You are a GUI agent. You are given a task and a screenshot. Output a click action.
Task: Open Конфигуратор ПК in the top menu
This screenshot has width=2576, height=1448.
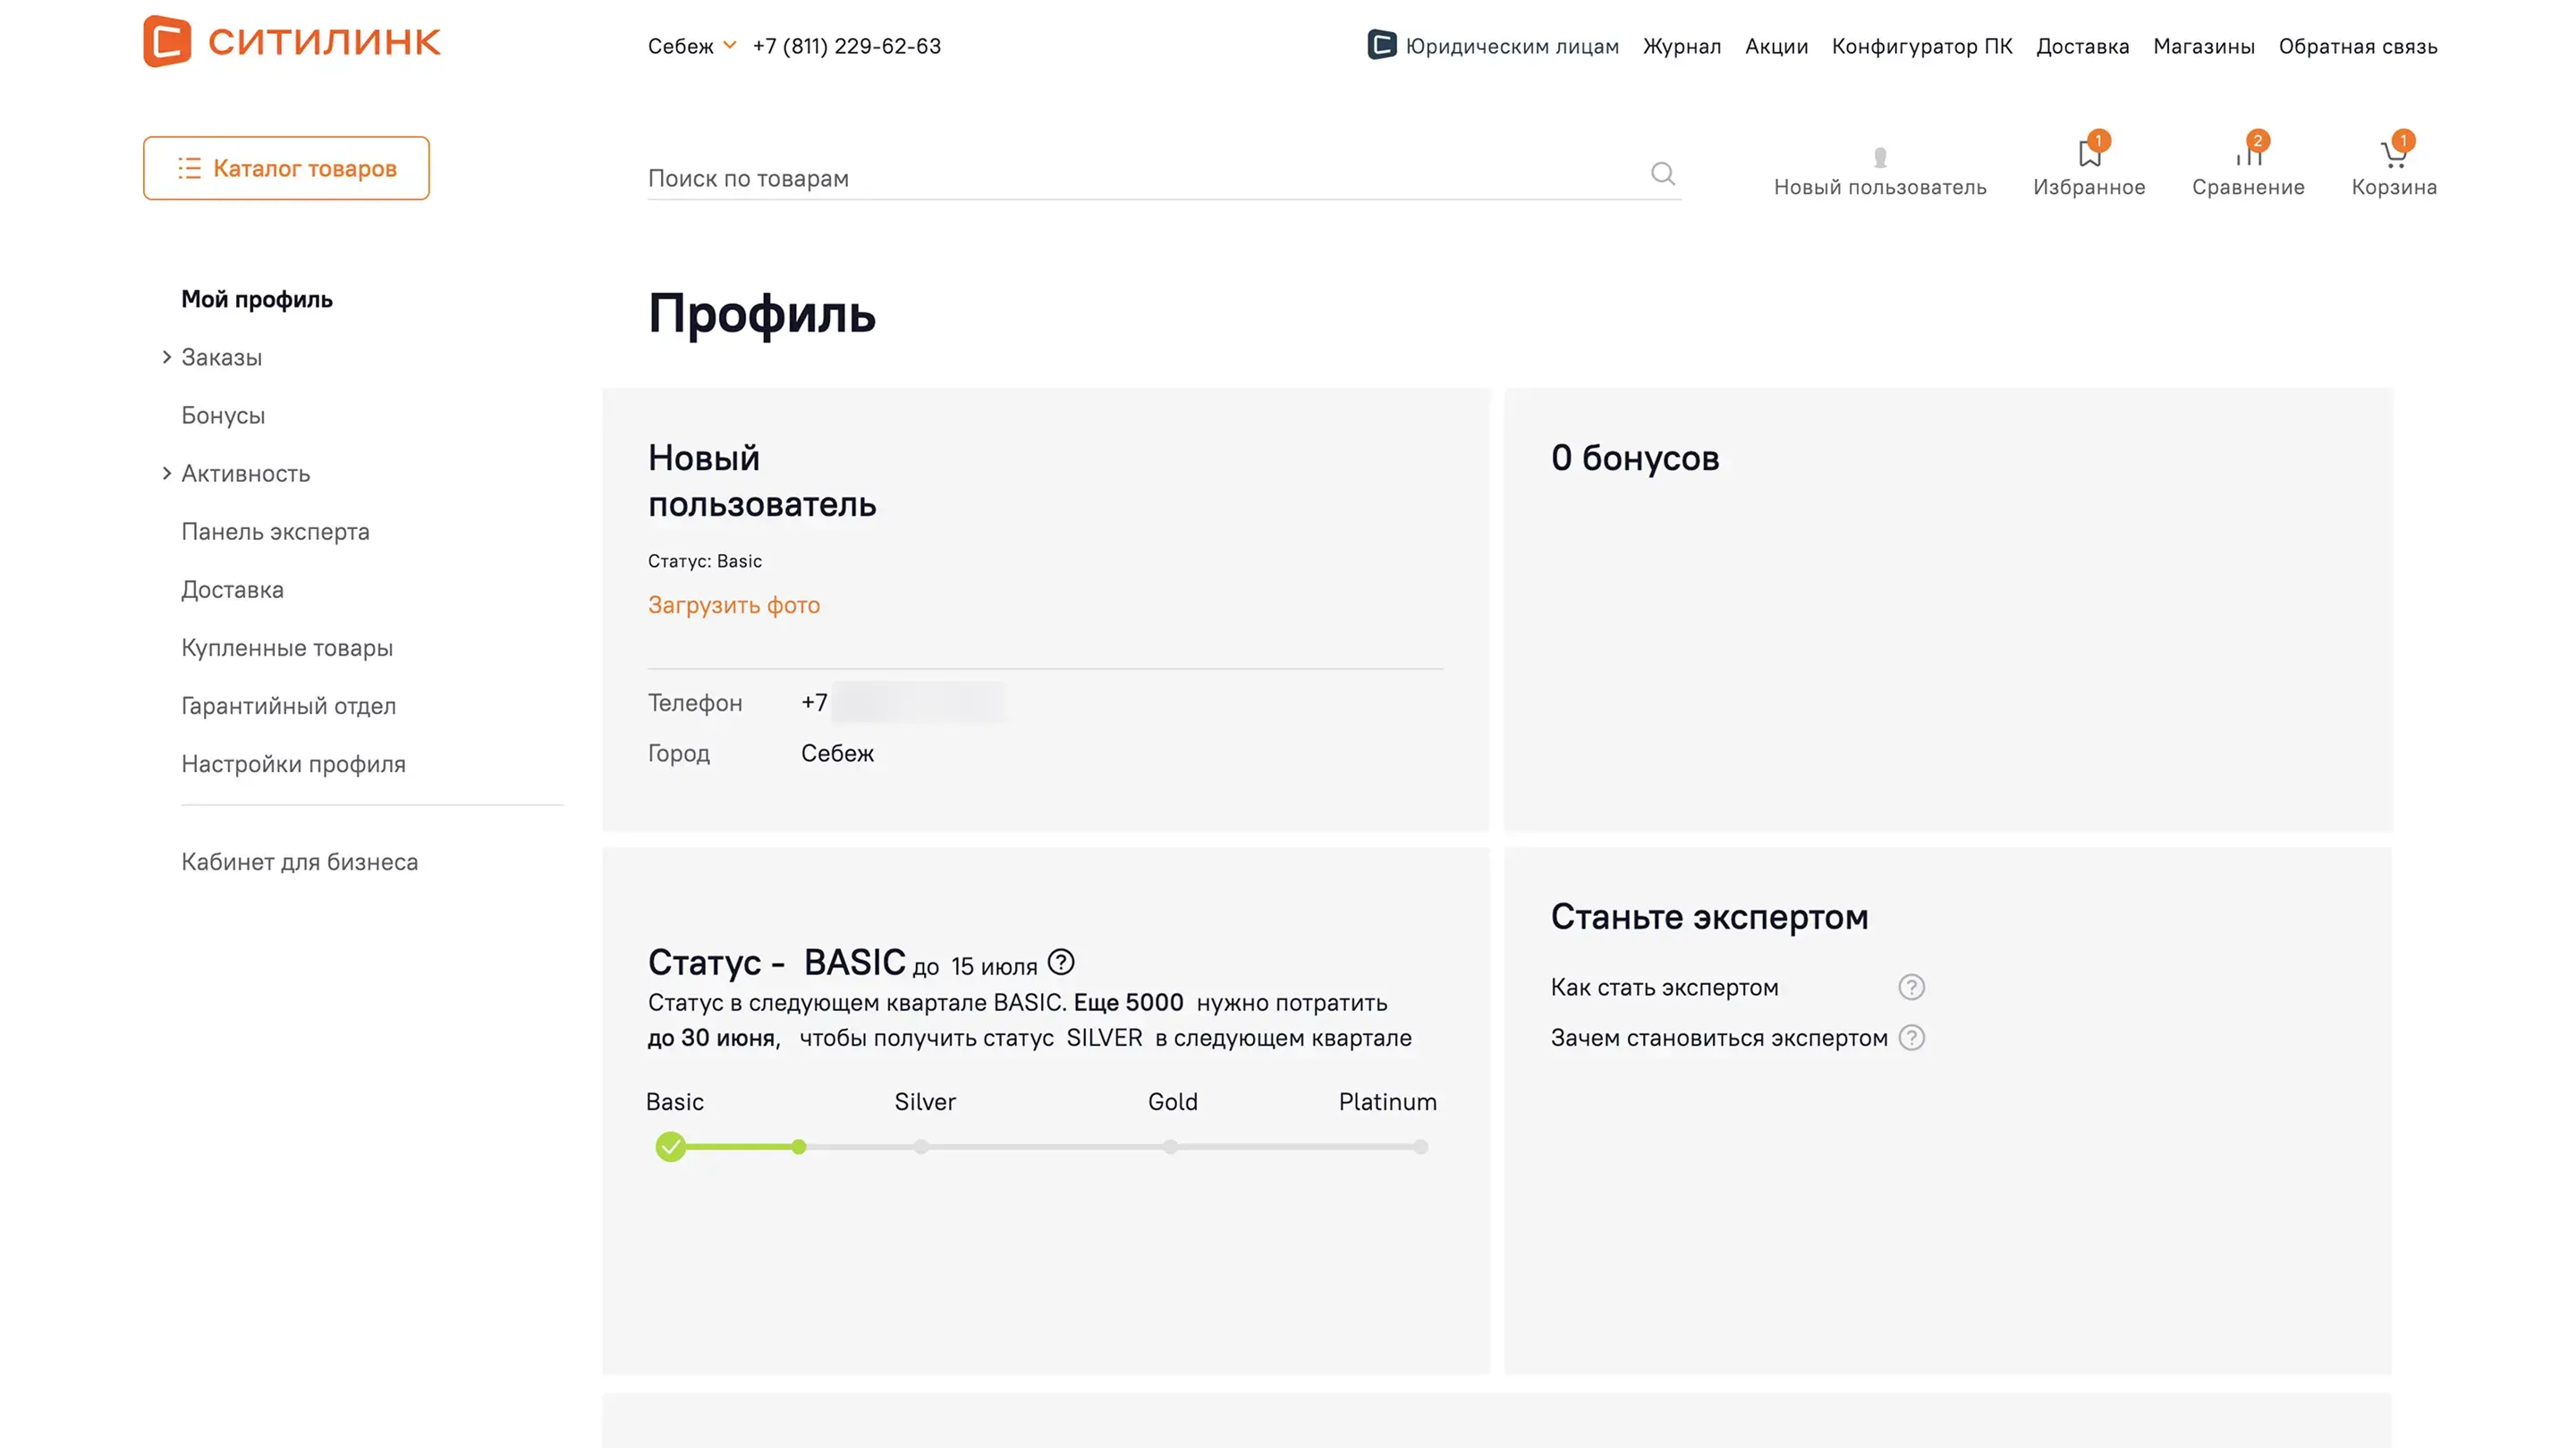click(1921, 46)
